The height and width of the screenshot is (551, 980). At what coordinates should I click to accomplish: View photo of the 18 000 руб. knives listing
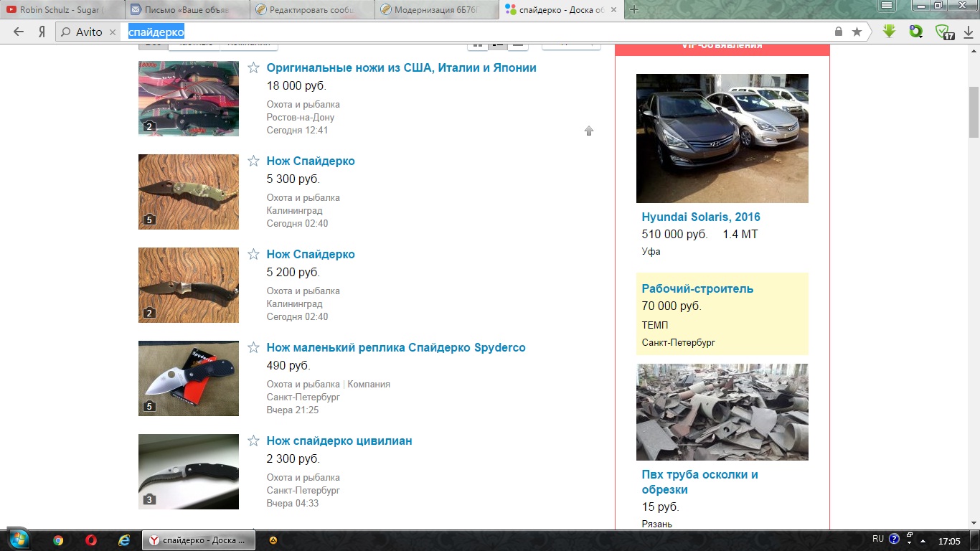coord(189,98)
